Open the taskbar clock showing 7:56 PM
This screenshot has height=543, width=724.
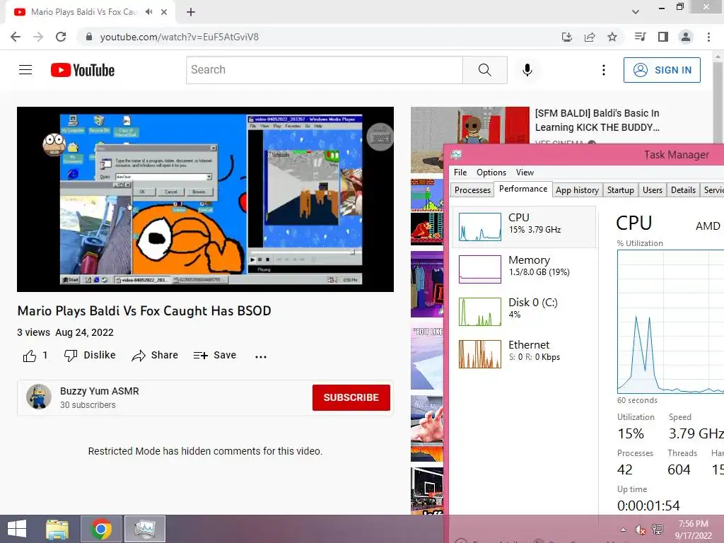(x=693, y=529)
